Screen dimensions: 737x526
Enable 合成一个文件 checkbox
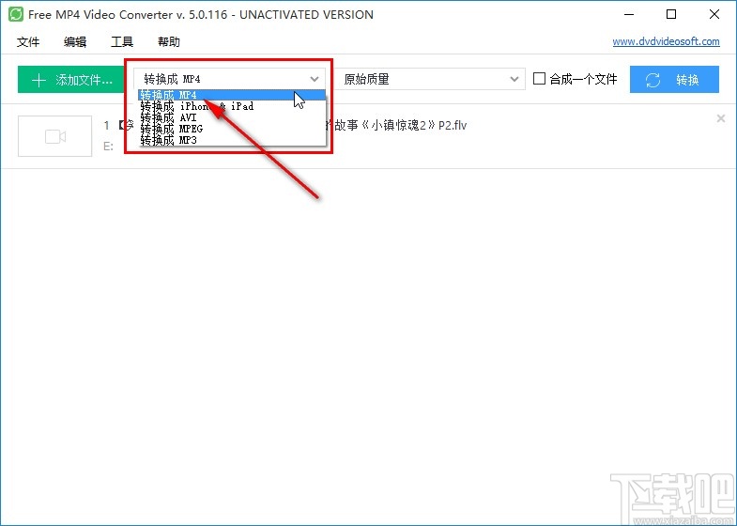pos(539,79)
